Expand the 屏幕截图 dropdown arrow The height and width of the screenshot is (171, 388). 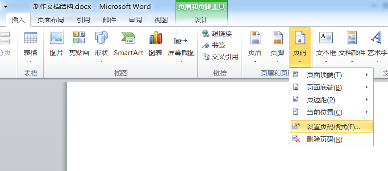(x=181, y=61)
